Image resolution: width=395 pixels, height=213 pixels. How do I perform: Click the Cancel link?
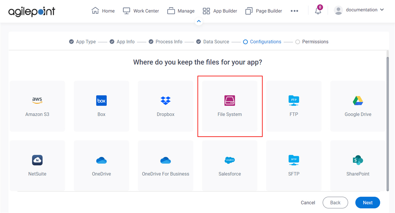pos(308,203)
